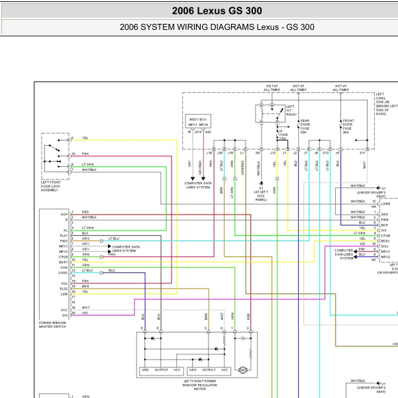Click 'WHT' wire label at pin 19
The width and height of the screenshot is (398, 398).
pyautogui.click(x=85, y=307)
